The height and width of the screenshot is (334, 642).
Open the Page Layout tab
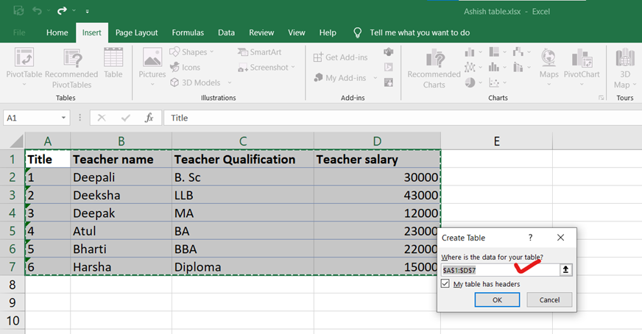(136, 32)
